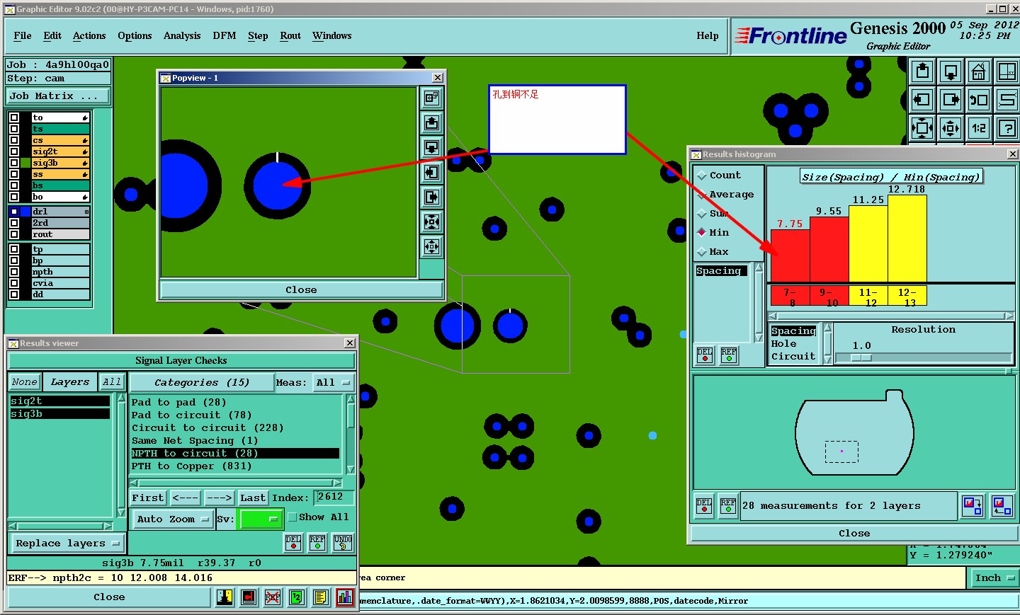Image resolution: width=1020 pixels, height=615 pixels.
Task: Toggle checkbox for layer drl
Action: [x=14, y=212]
